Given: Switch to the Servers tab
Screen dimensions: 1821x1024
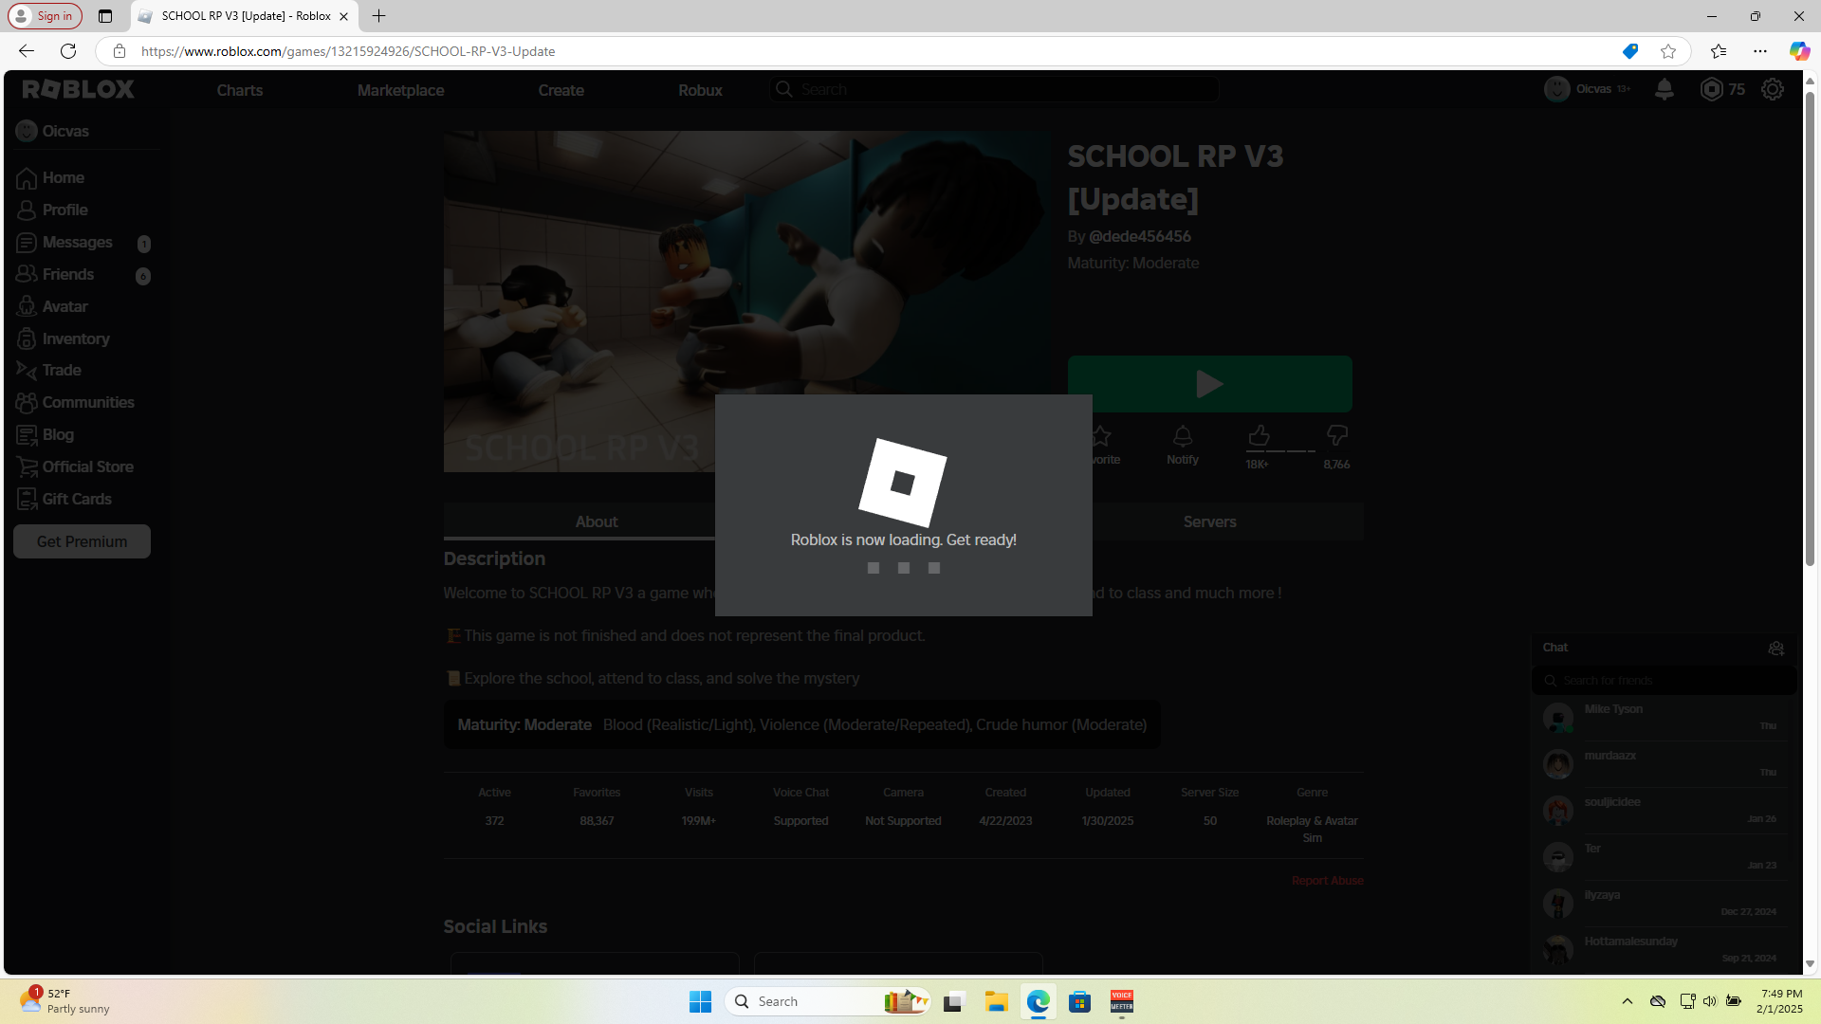Looking at the screenshot, I should (x=1209, y=521).
